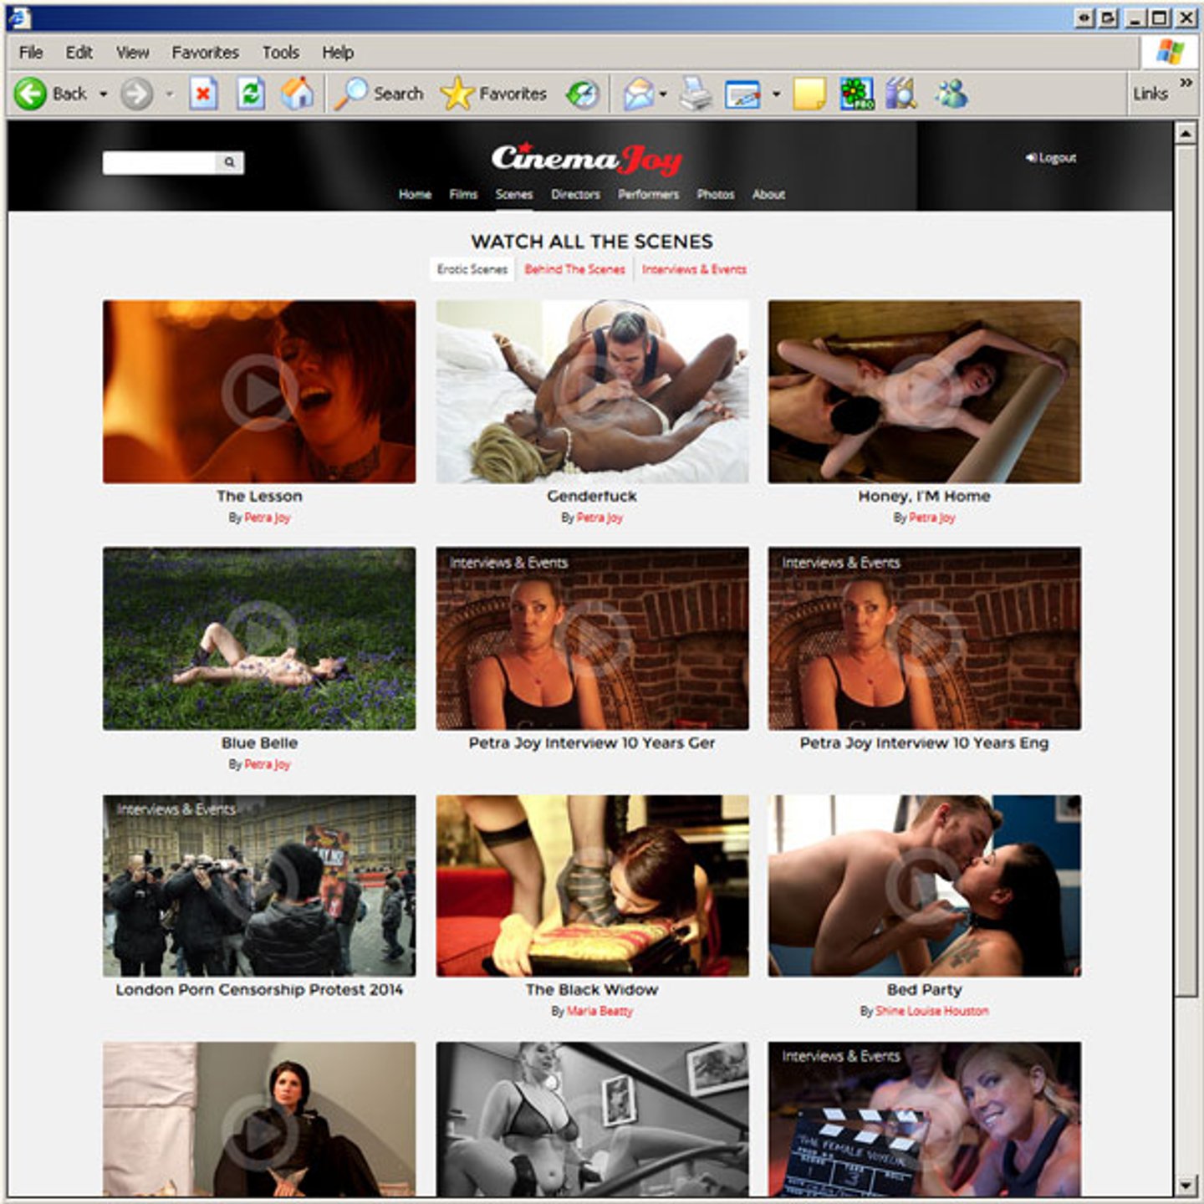The height and width of the screenshot is (1204, 1204).
Task: Go to browser Home page icon
Action: click(297, 94)
